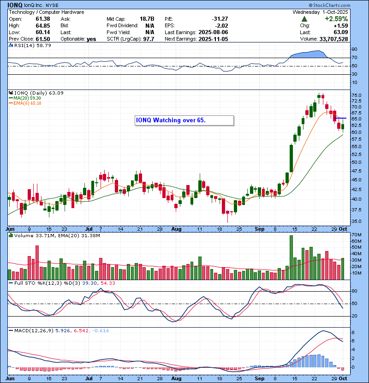
Task: Click the 'Volume 33.71M, EMA(20) 31.38M' label
Action: click(x=57, y=235)
